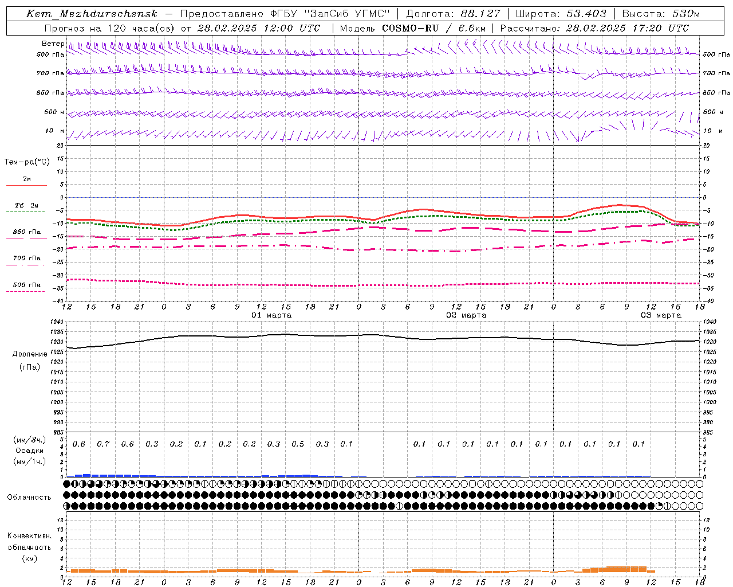The width and height of the screenshot is (733, 587).
Task: Click the Осадки precipitation label
Action: 29,451
